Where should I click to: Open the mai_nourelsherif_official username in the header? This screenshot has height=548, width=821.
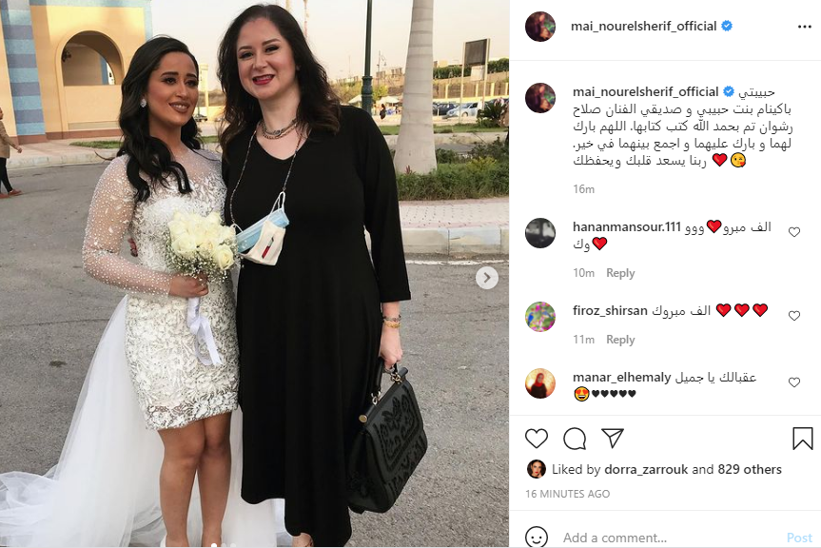[x=643, y=27]
